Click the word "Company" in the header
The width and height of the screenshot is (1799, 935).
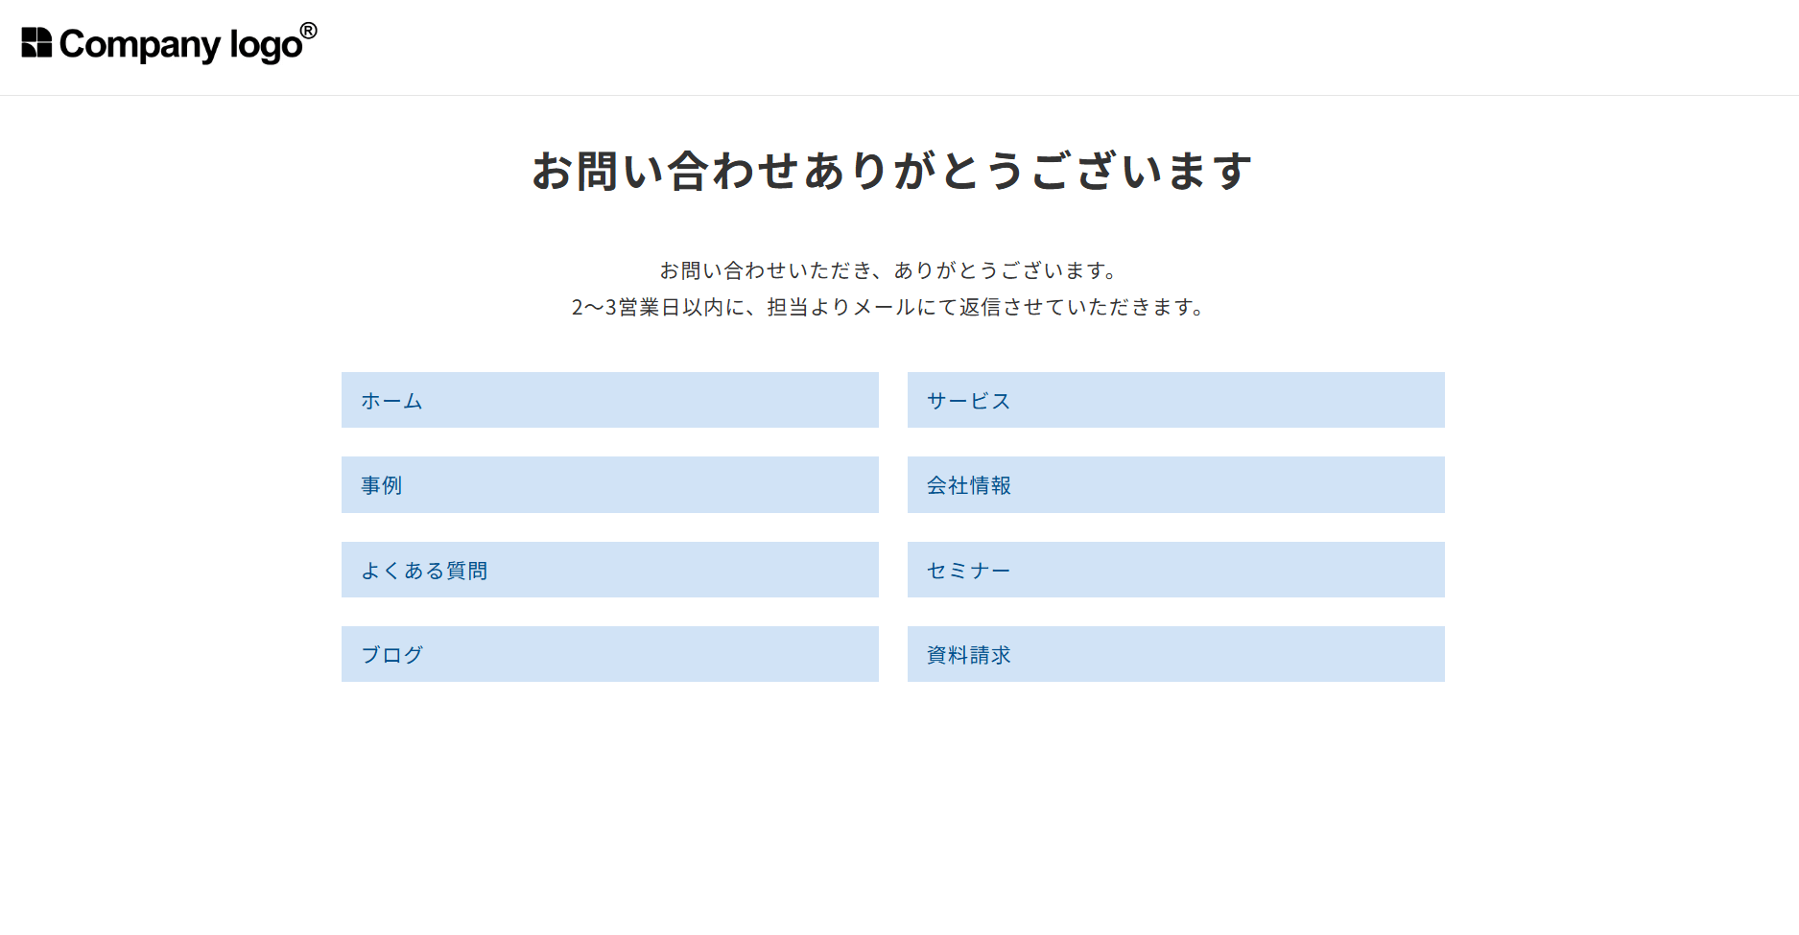140,45
